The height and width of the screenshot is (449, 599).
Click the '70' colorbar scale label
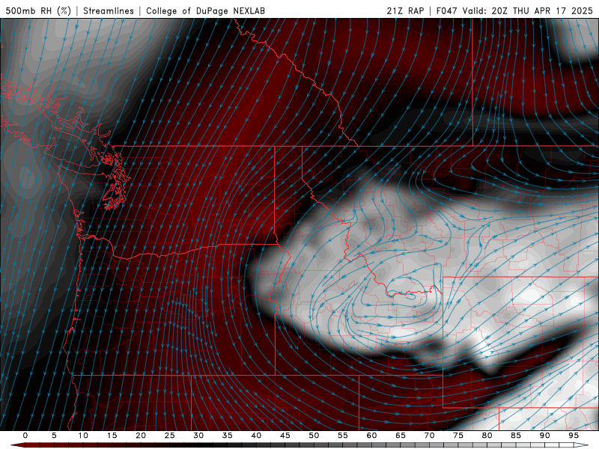point(429,436)
